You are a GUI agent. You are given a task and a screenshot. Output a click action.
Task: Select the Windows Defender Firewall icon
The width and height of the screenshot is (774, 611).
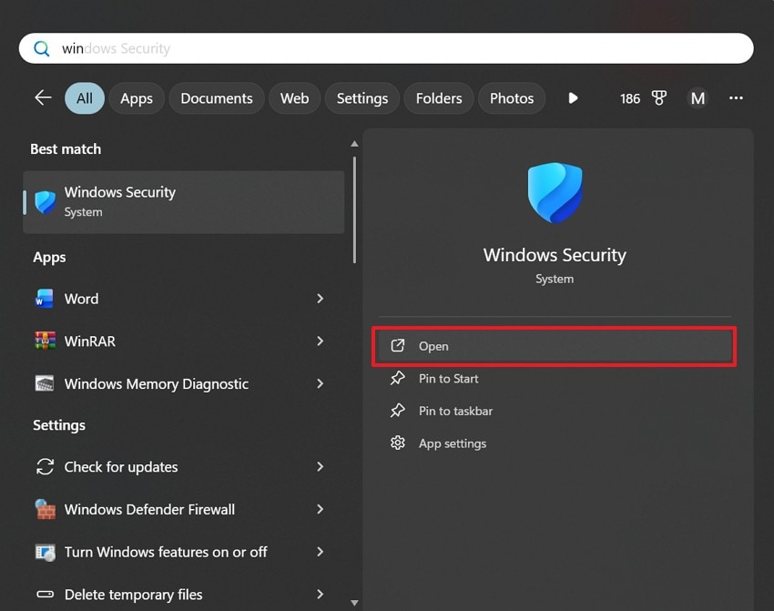pos(46,509)
